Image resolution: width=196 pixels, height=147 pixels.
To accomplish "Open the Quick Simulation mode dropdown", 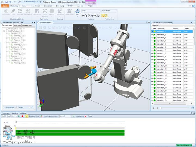I will (x=9, y=116).
